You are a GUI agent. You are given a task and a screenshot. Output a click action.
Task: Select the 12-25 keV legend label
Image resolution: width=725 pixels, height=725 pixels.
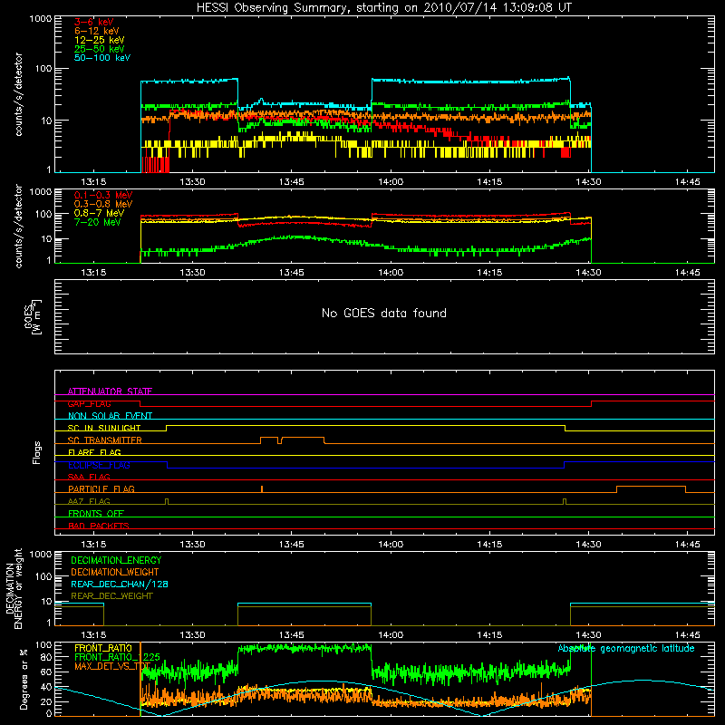(100, 40)
